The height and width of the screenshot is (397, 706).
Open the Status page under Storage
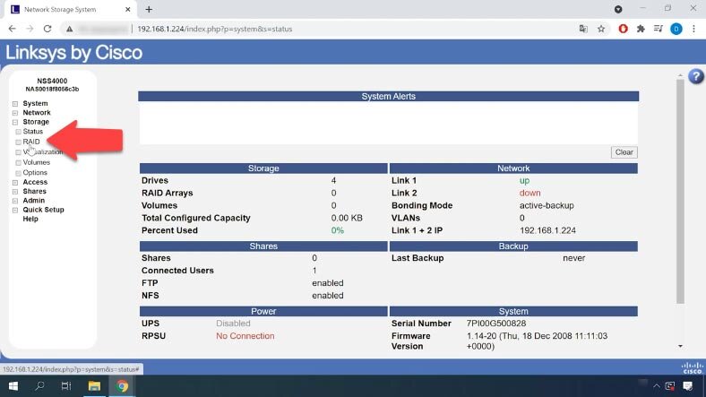(33, 132)
